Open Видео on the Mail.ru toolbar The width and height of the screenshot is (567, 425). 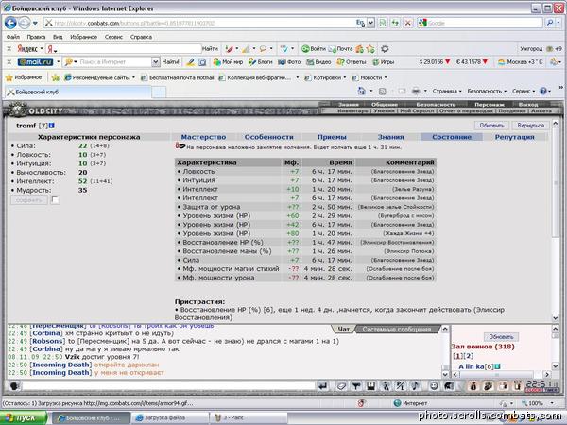318,62
